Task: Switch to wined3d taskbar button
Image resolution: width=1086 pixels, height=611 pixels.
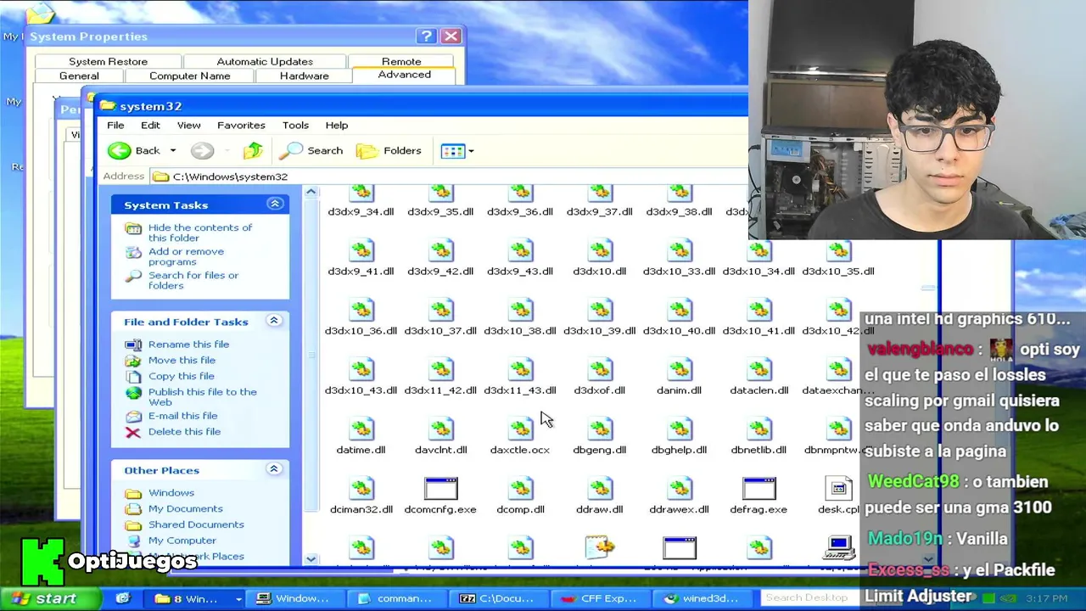Action: coord(703,598)
